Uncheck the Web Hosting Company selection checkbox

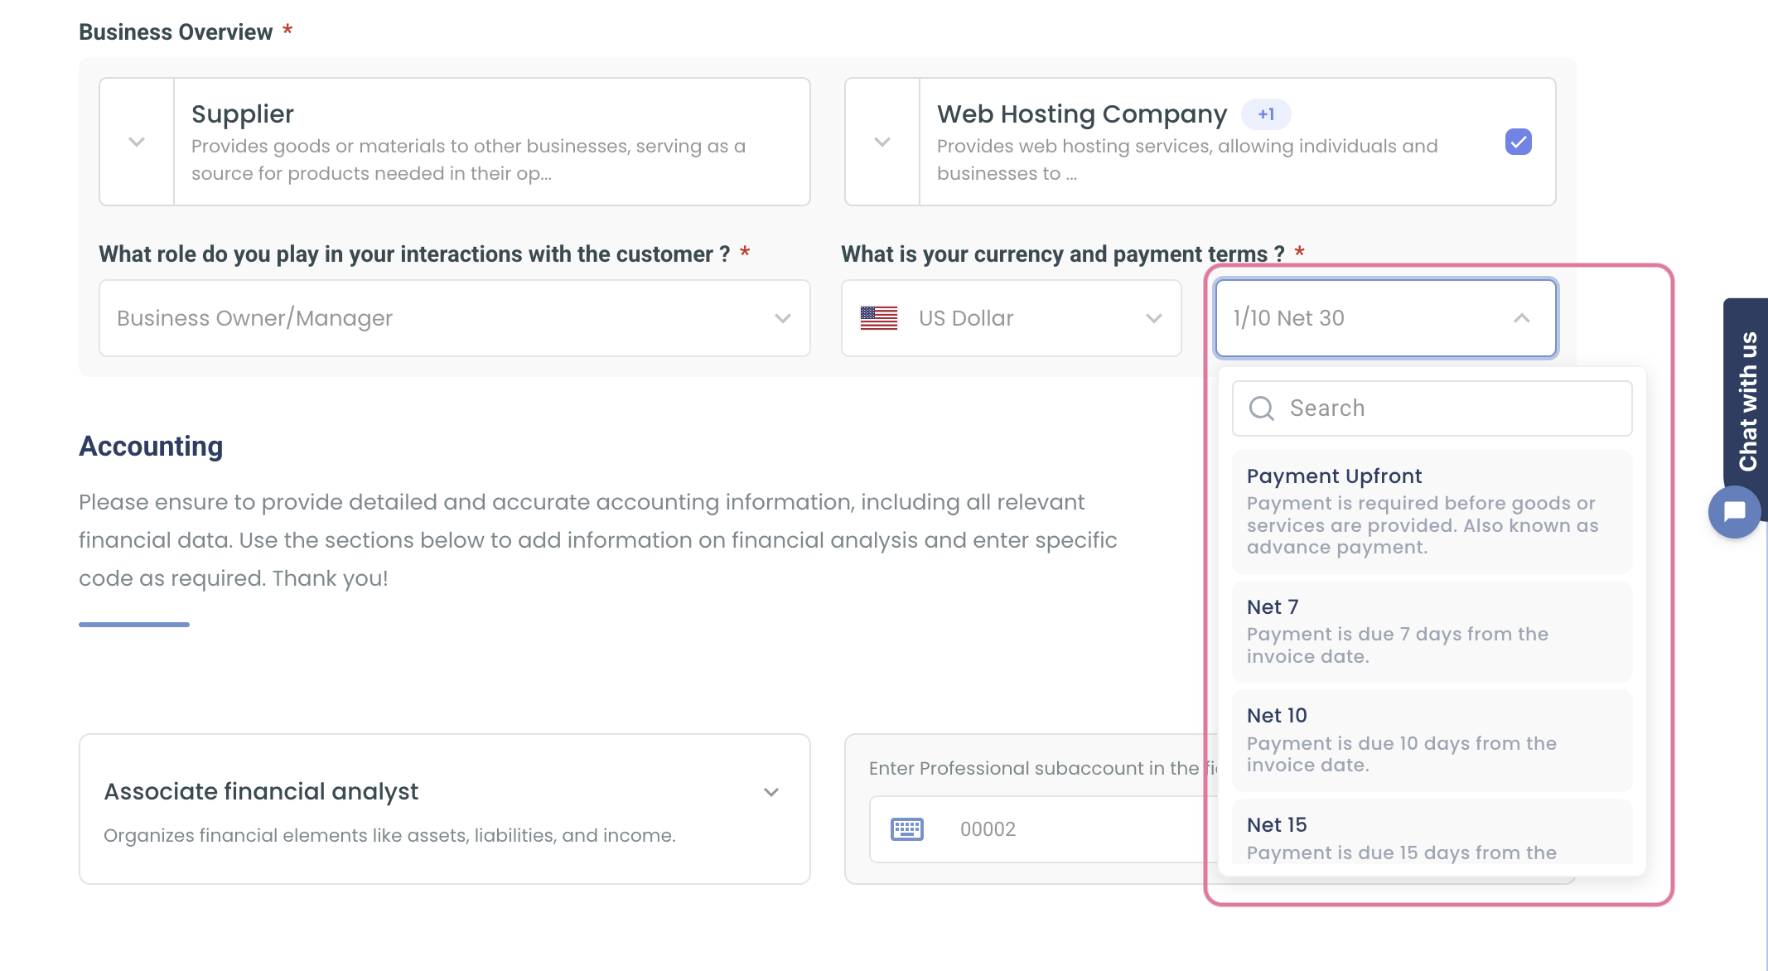pos(1518,142)
